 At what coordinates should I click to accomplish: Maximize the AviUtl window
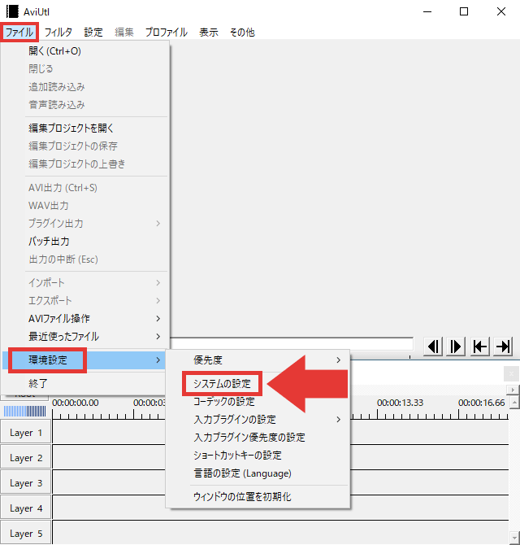pyautogui.click(x=464, y=12)
